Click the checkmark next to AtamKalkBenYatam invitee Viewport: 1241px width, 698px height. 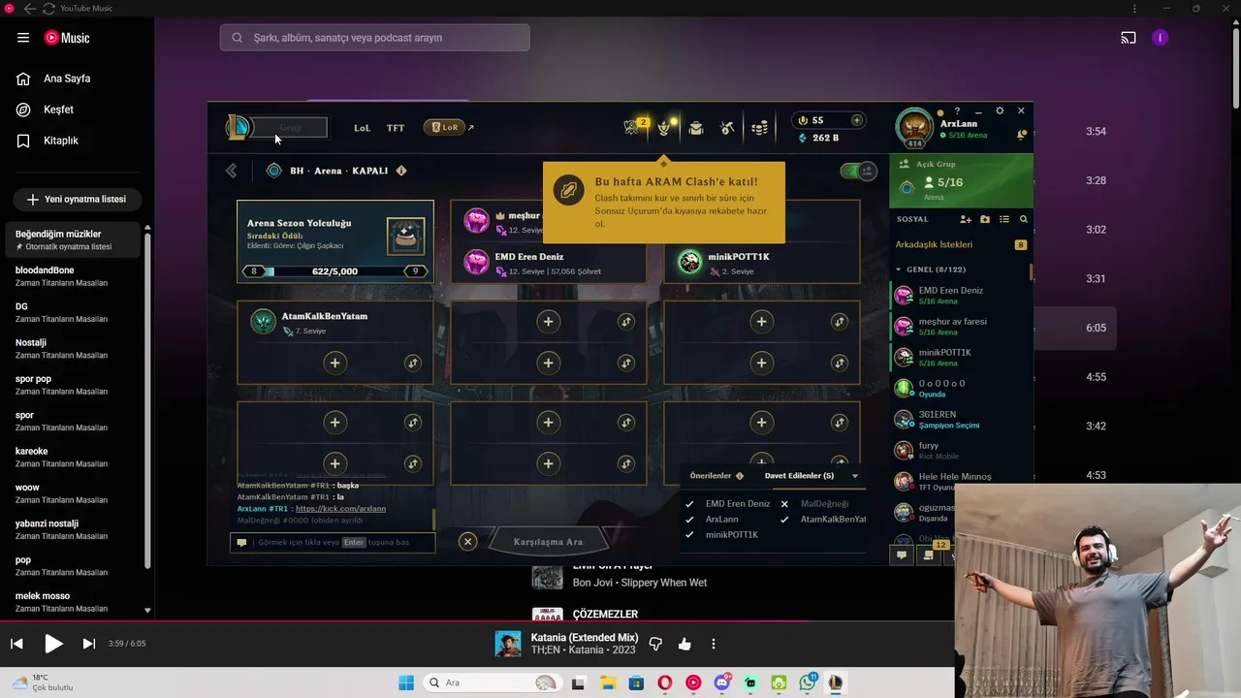click(784, 520)
